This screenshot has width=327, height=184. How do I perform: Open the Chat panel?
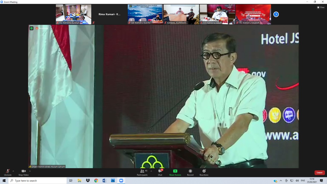(x=160, y=171)
